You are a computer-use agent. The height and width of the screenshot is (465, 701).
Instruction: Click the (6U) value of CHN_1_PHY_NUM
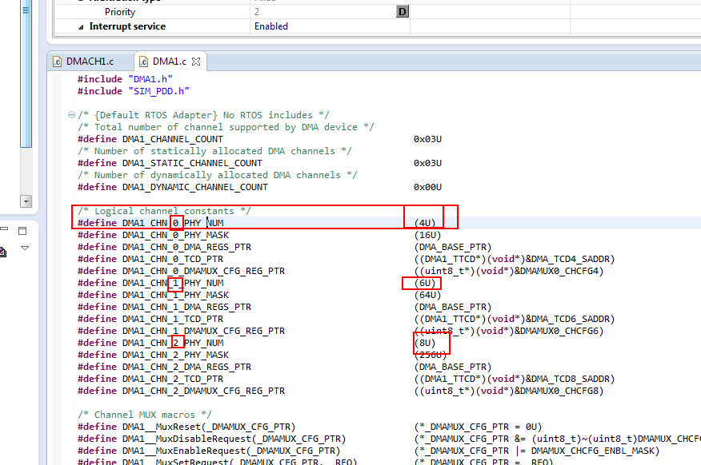(x=425, y=284)
